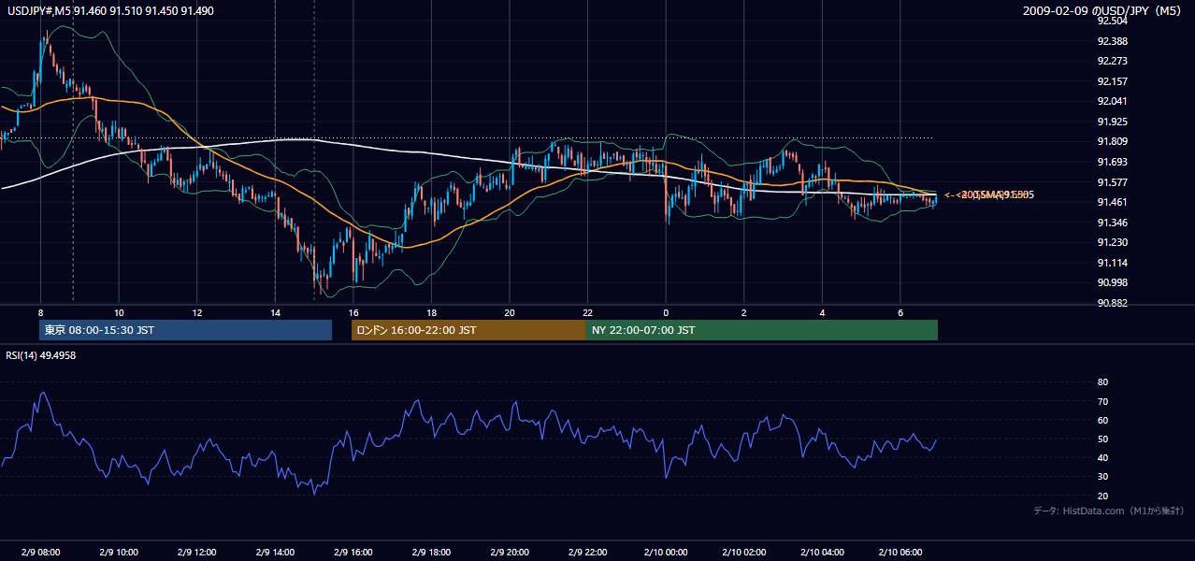The height and width of the screenshot is (561, 1195).
Task: Click the 2/9 08:00 date label
Action: point(40,553)
